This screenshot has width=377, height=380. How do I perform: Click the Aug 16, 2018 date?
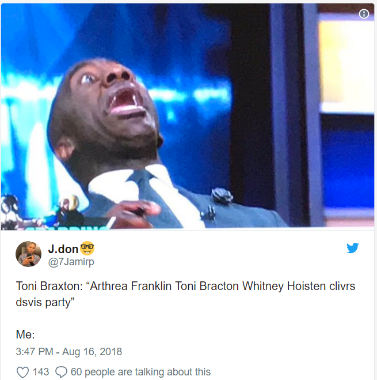[92, 352]
